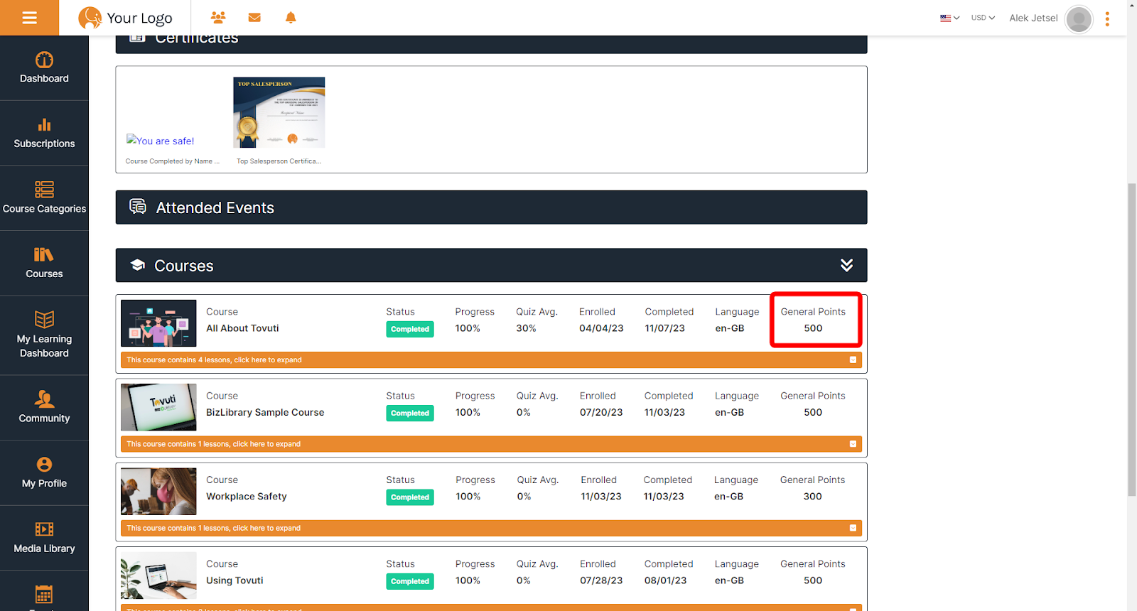Click Course Completed by Name caption
The image size is (1137, 611).
point(173,161)
